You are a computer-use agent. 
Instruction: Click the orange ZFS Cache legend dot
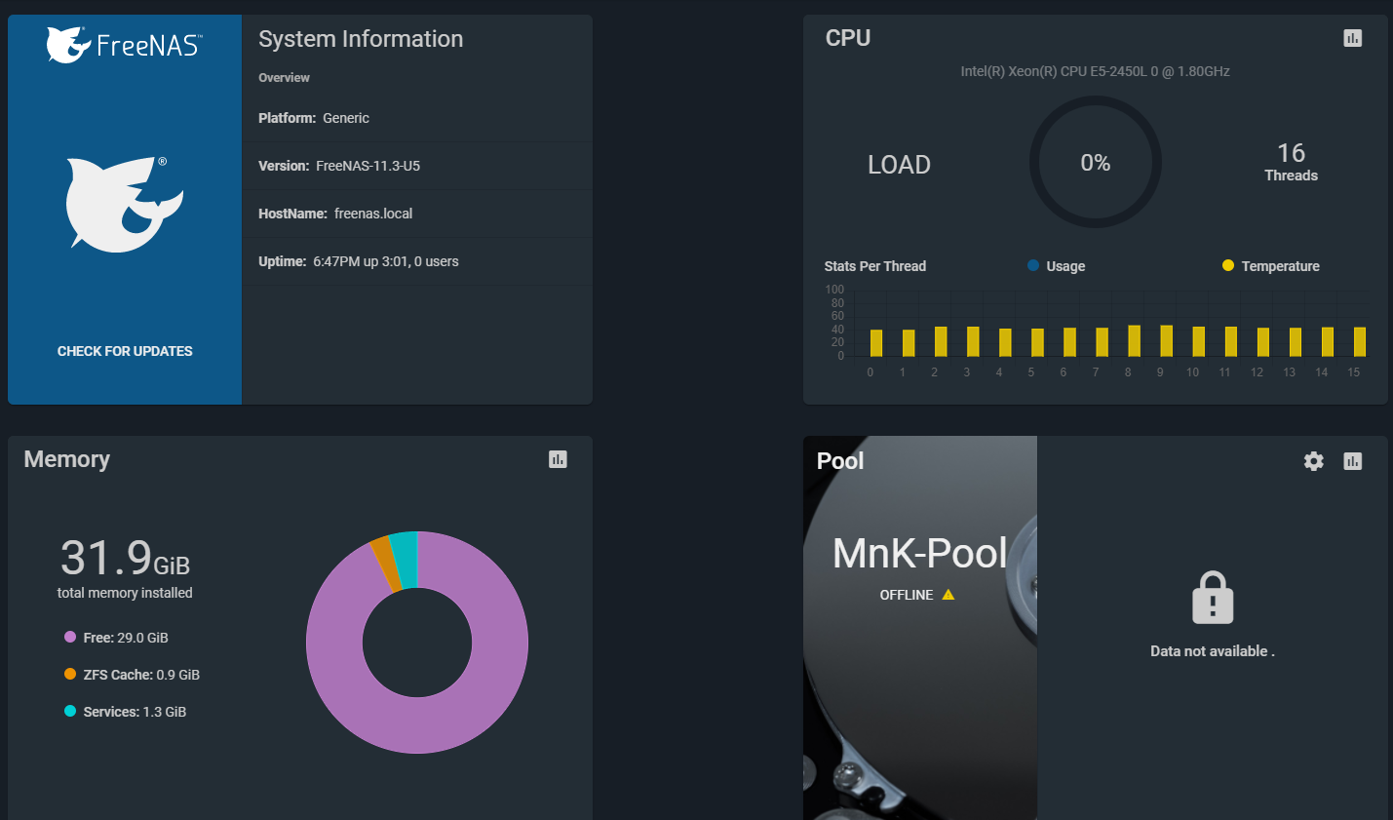[70, 674]
